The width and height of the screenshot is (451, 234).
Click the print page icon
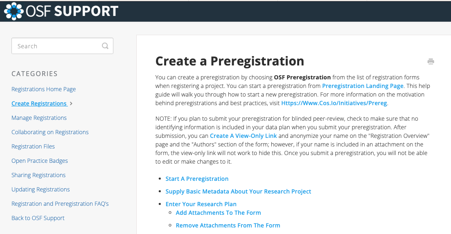[431, 61]
